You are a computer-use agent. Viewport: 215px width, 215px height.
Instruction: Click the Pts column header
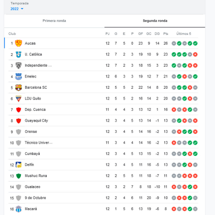(x=166, y=34)
